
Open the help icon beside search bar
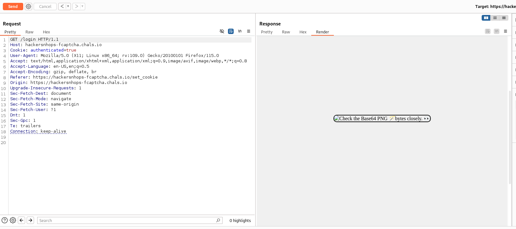[x=4, y=220]
